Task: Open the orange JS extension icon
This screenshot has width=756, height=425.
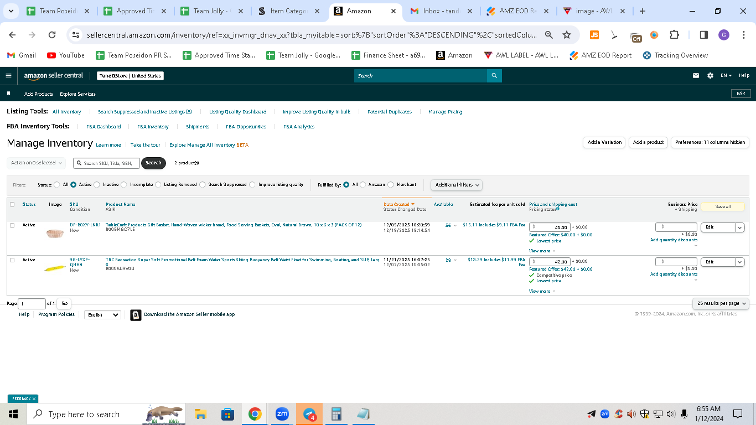Action: (594, 35)
